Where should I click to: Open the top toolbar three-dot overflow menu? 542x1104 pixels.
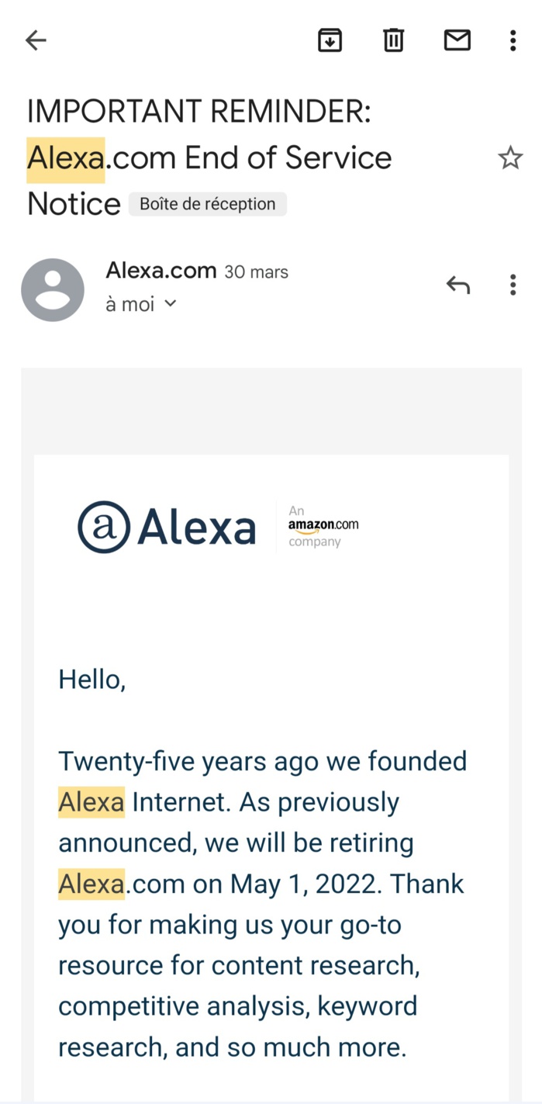pyautogui.click(x=513, y=40)
